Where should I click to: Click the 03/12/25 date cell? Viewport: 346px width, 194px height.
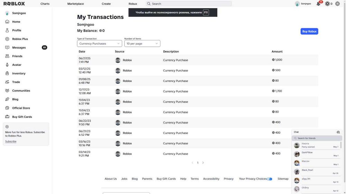click(x=84, y=71)
